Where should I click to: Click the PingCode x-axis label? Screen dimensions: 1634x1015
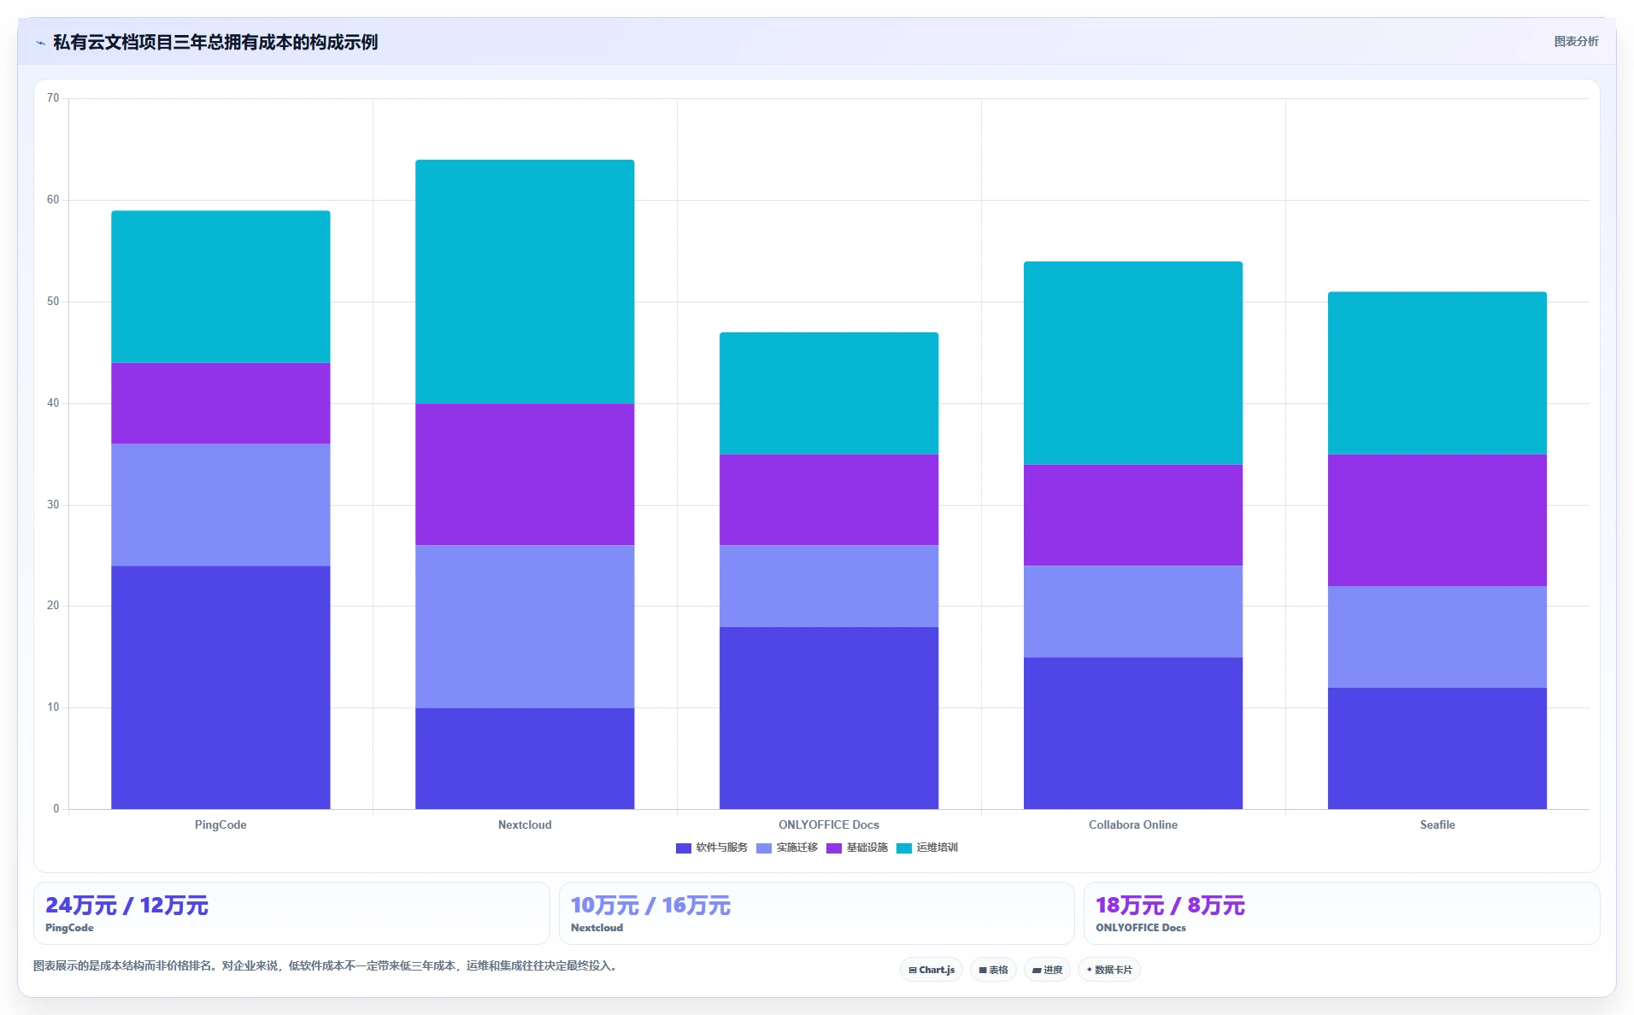tap(220, 824)
